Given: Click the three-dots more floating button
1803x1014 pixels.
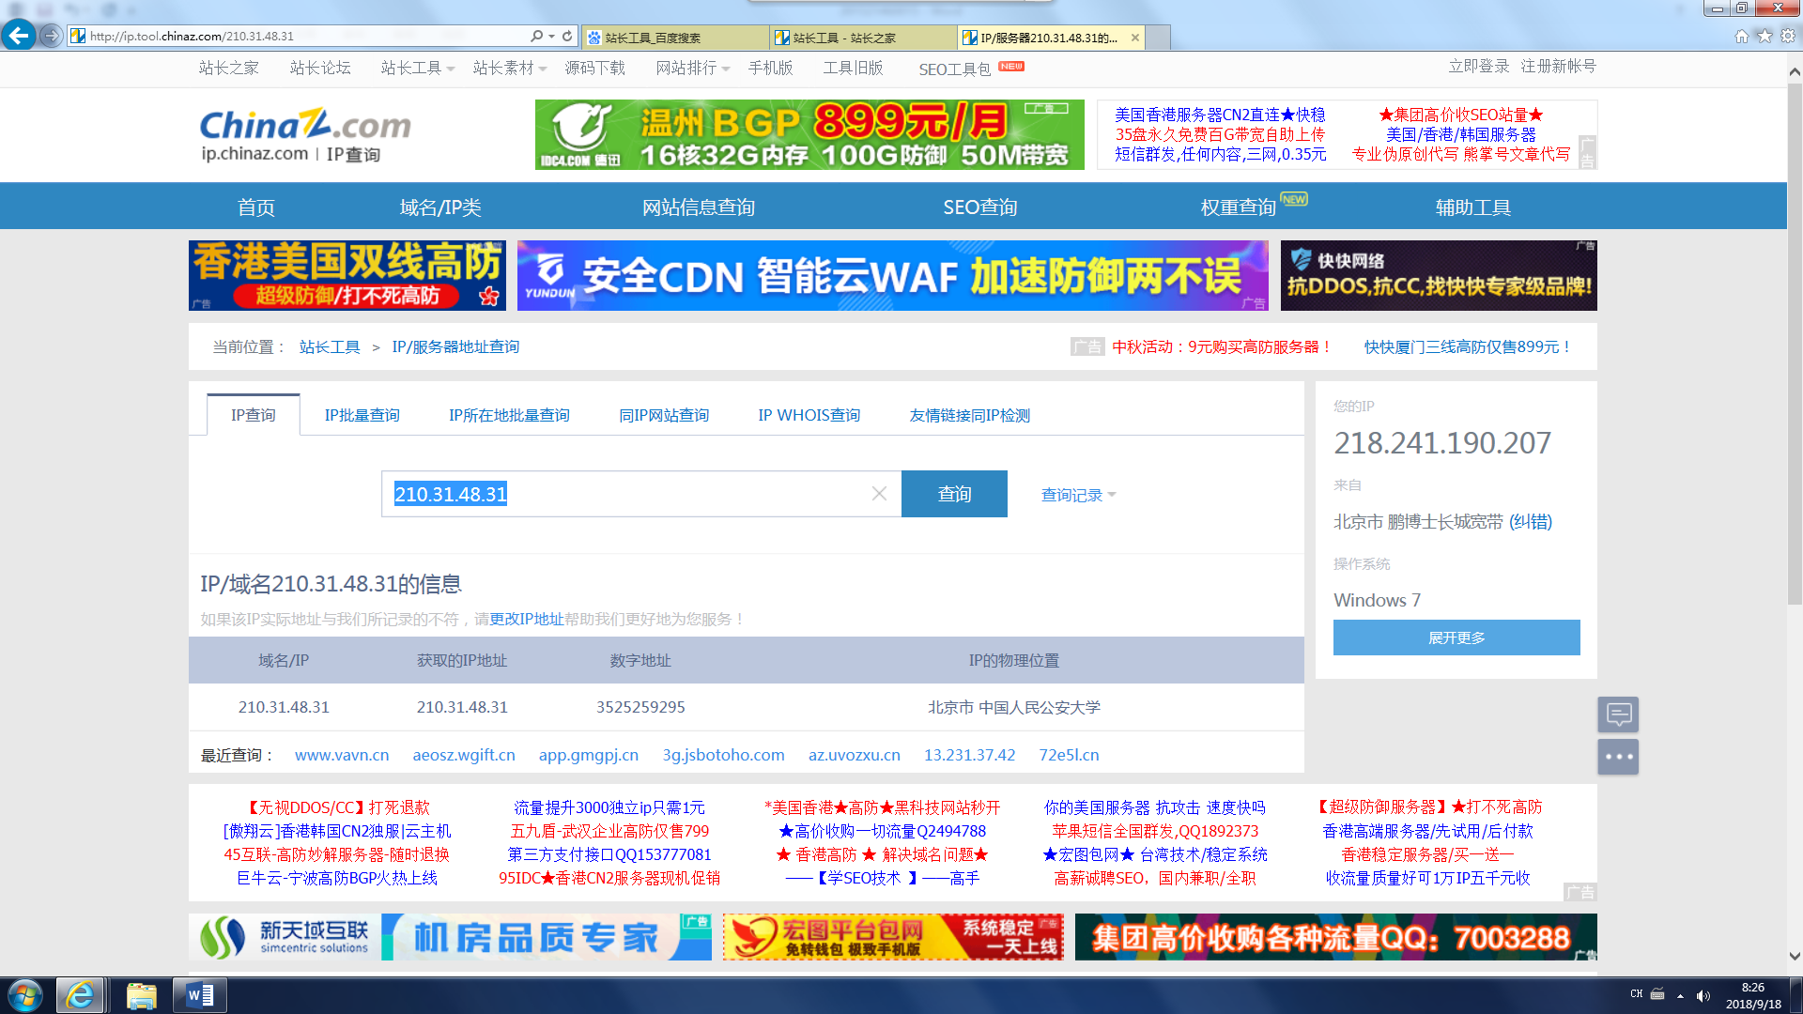Looking at the screenshot, I should tap(1618, 757).
